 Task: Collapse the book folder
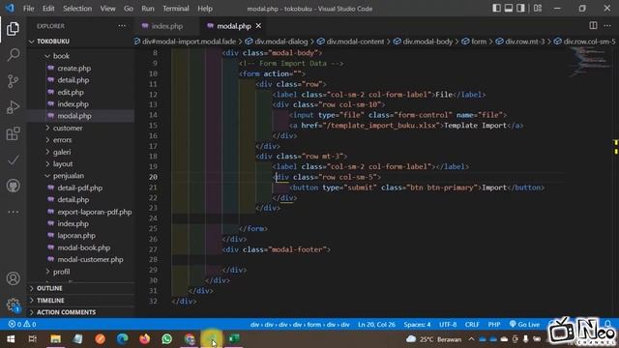click(x=61, y=56)
